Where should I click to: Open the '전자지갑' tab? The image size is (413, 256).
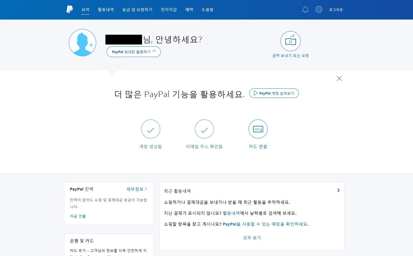(x=169, y=10)
